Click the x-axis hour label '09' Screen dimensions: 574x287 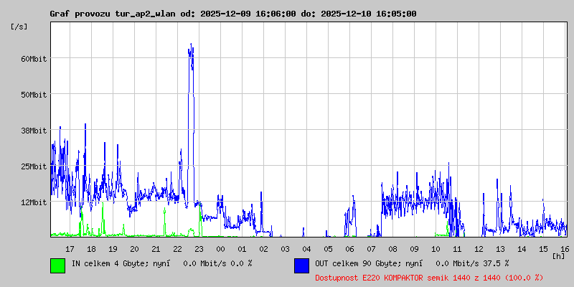coord(415,249)
